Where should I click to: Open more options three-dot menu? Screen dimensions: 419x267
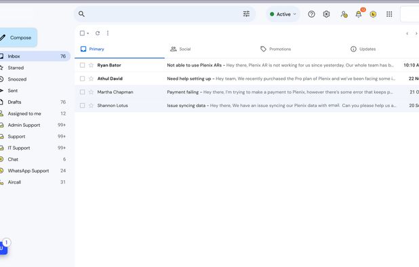108,33
